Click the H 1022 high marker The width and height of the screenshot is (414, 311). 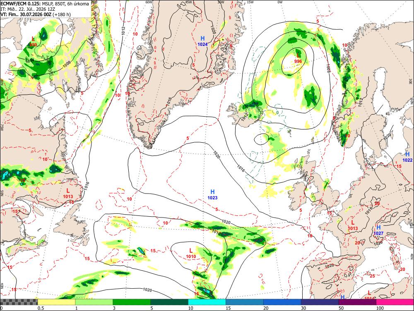click(x=407, y=157)
